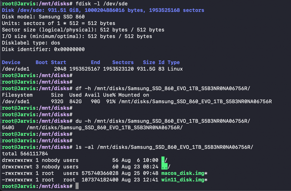Image resolution: width=291 pixels, height=191 pixels.
Task: Click the '90G' available value
Action: [95, 101]
